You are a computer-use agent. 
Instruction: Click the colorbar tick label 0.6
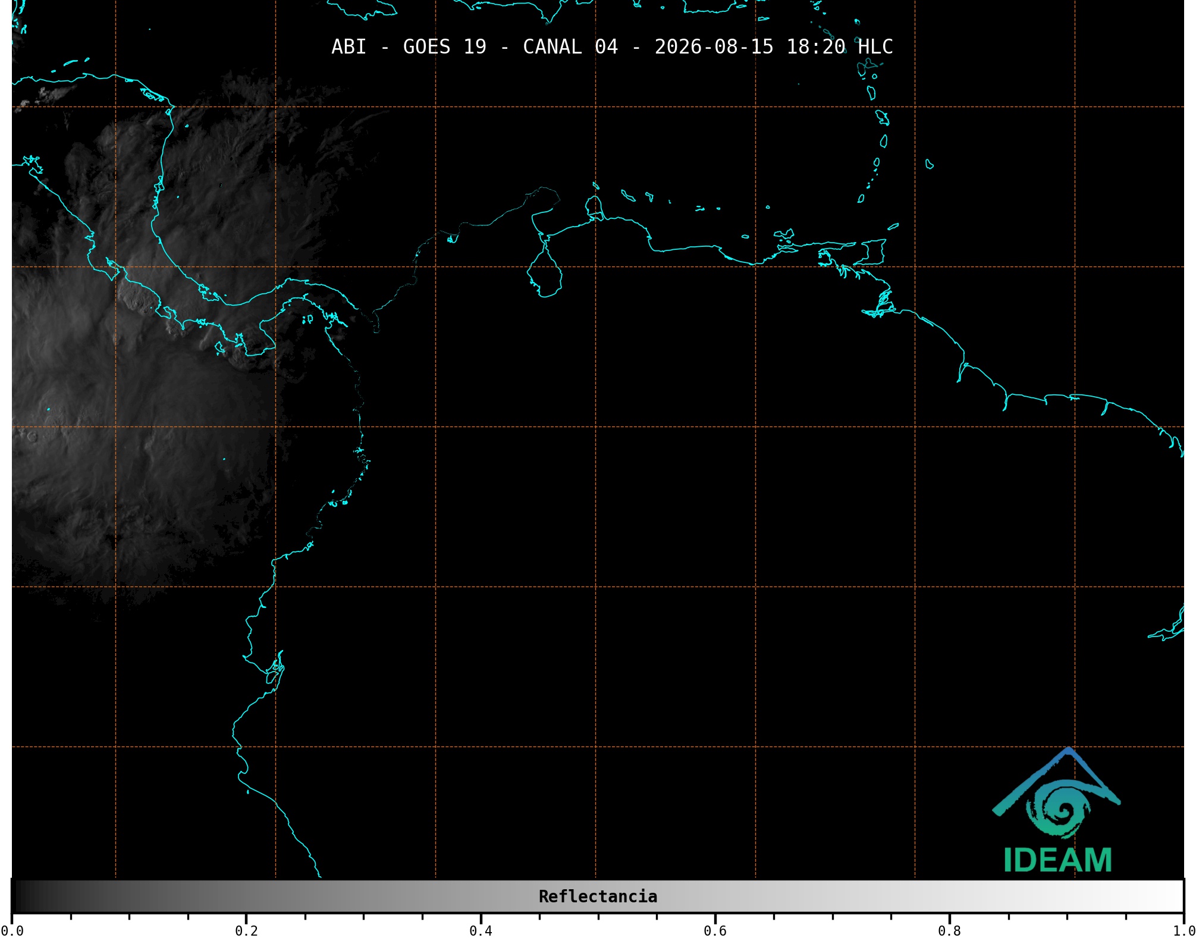click(715, 930)
